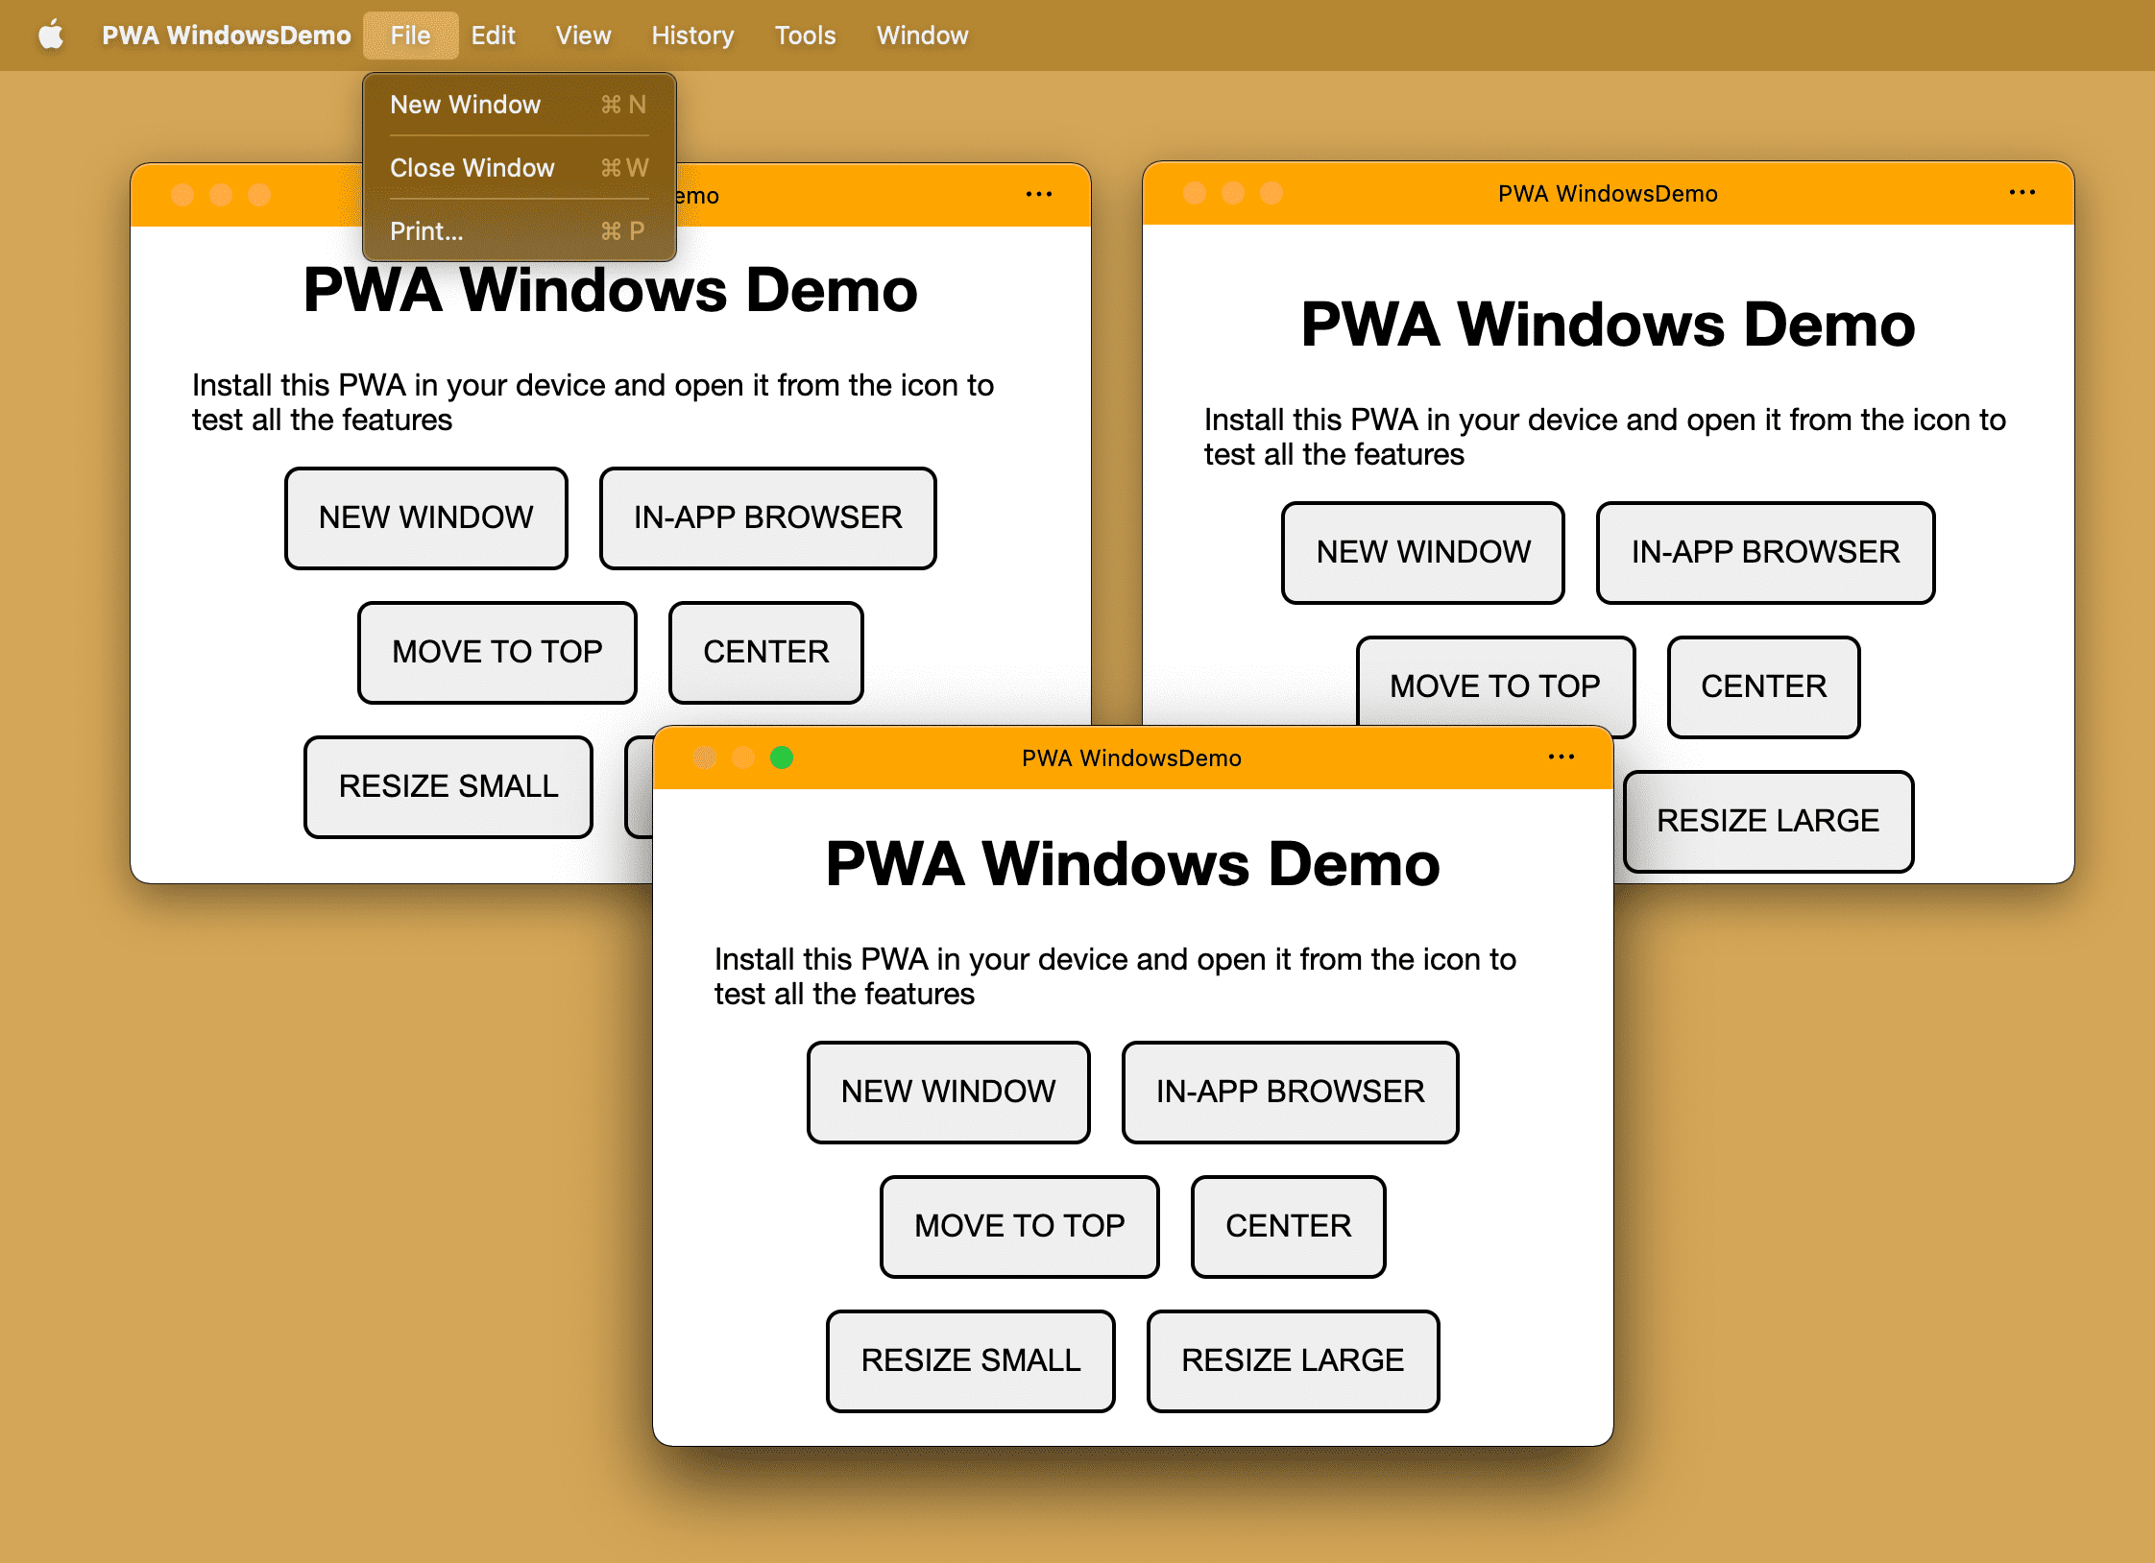Screen dimensions: 2155x1563
Task: Select Close Window from File menu
Action: tap(473, 167)
